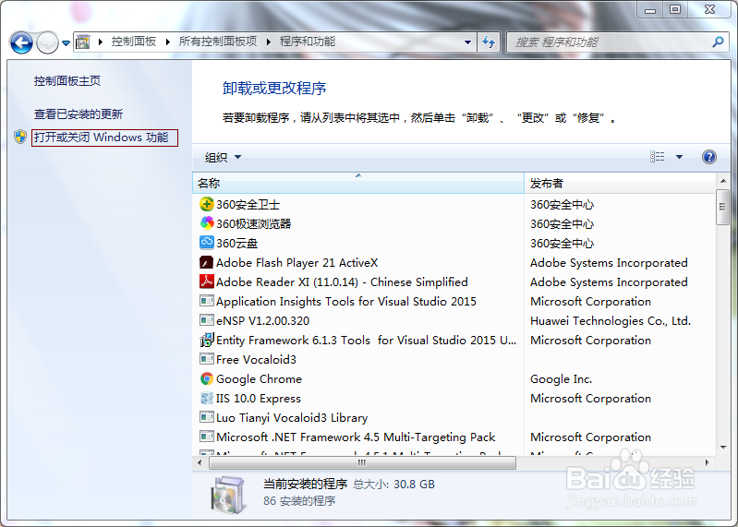Go to 控制面板 in the breadcrumb
The width and height of the screenshot is (738, 527).
[134, 42]
